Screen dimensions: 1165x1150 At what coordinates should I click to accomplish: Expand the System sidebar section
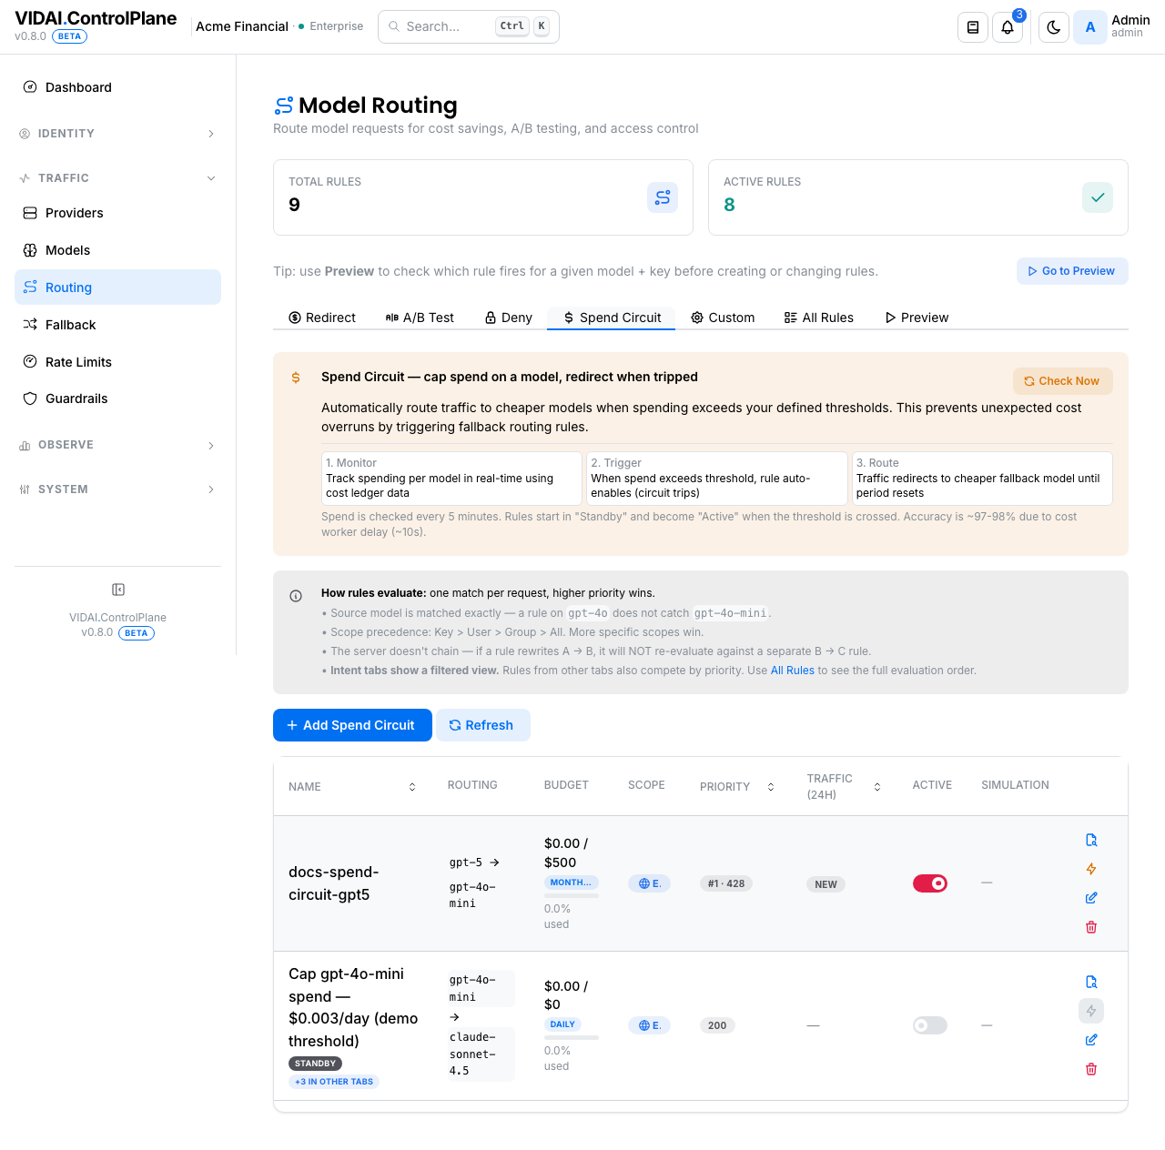point(118,489)
